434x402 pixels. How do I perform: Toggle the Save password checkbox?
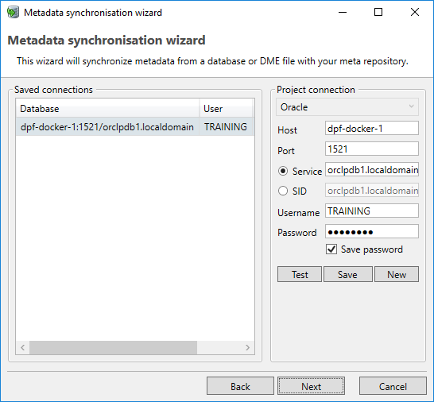pos(331,249)
